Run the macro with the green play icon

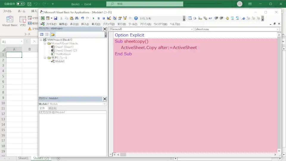coord(94,18)
